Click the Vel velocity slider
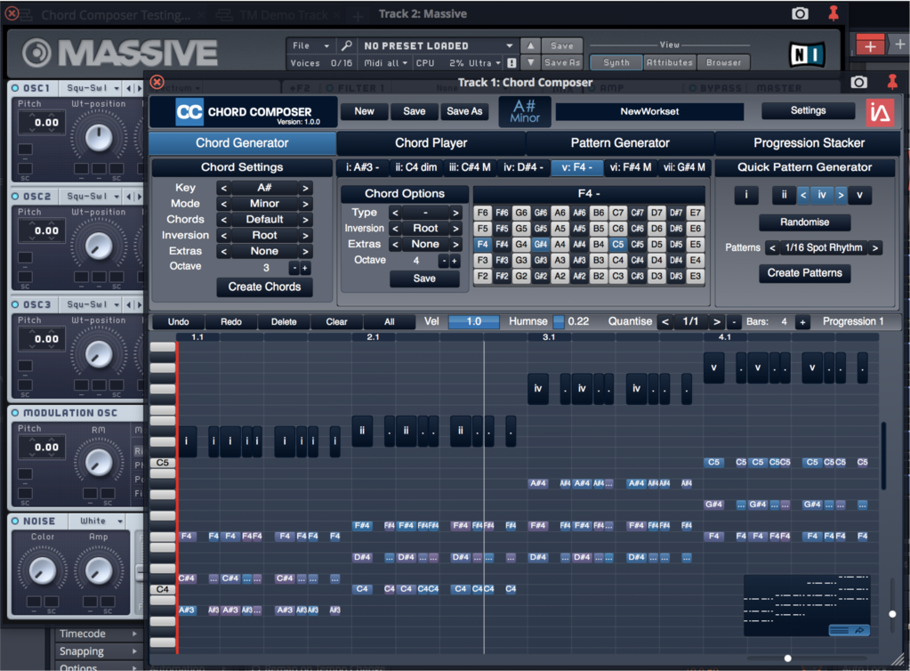Image resolution: width=910 pixels, height=671 pixels. pyautogui.click(x=473, y=321)
